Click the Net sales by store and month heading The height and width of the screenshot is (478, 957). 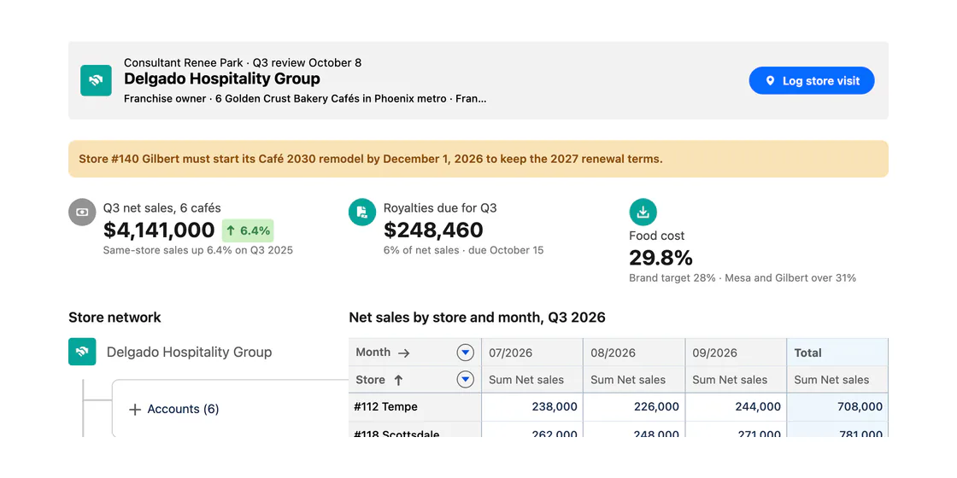pos(478,317)
